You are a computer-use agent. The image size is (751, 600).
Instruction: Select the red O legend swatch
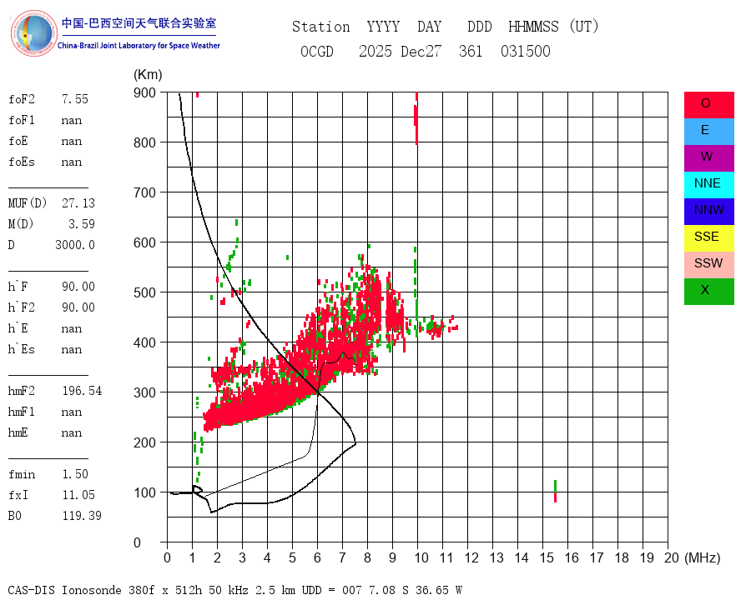click(x=708, y=105)
